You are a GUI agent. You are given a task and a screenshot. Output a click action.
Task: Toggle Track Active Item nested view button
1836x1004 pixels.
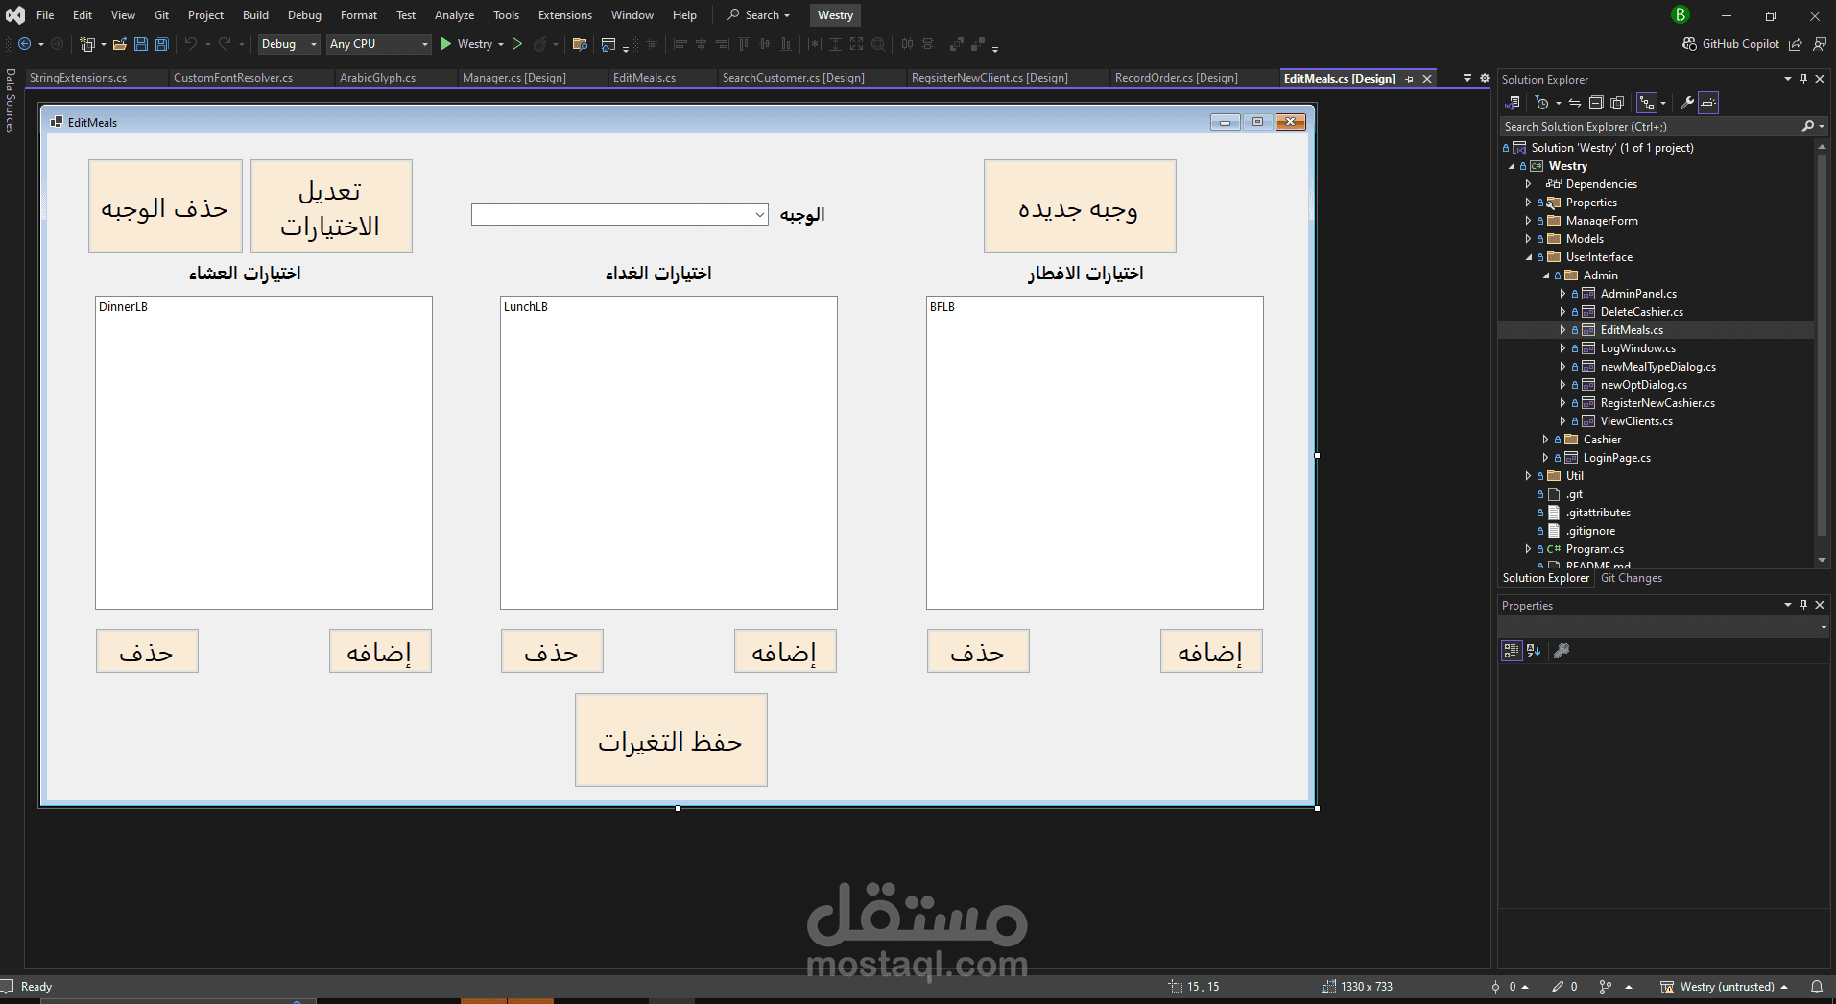click(x=1647, y=103)
